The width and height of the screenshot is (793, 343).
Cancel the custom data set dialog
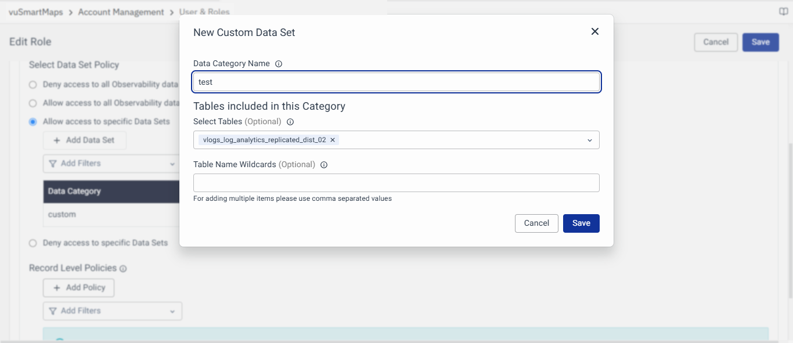[x=536, y=223]
